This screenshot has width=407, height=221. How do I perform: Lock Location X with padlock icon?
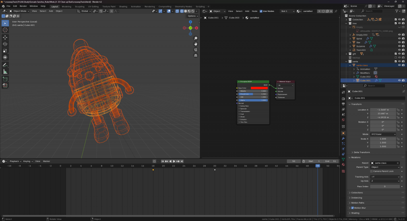(x=398, y=110)
